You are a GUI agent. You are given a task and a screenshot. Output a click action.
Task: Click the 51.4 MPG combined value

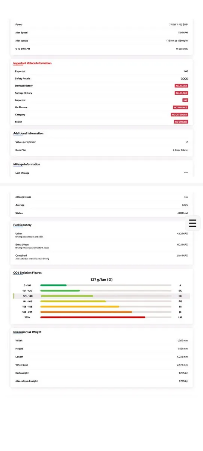(x=183, y=256)
